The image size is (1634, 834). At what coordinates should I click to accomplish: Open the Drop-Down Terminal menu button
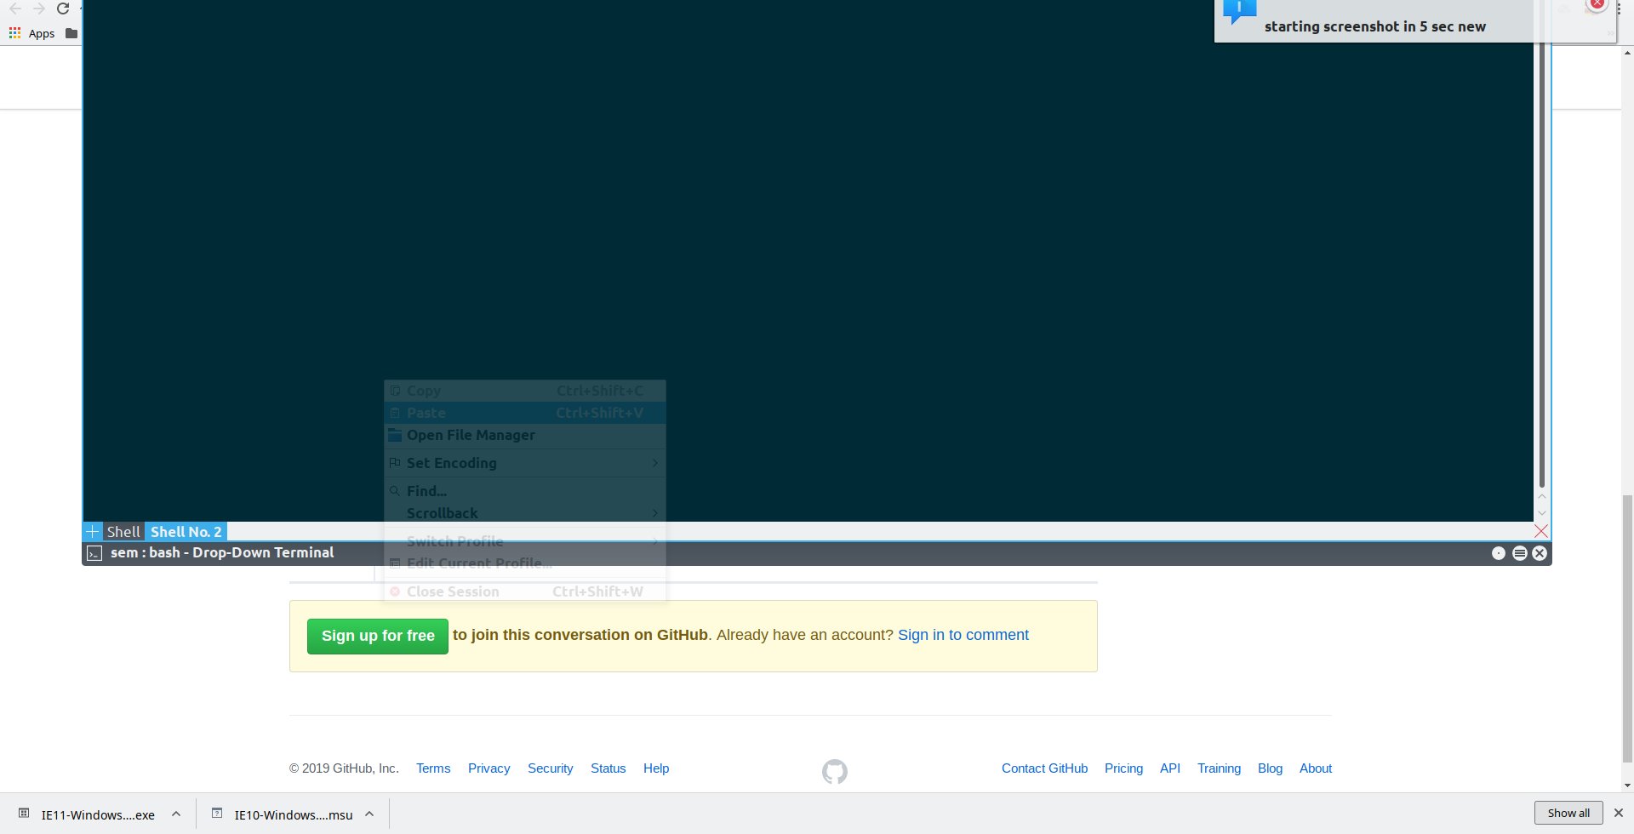click(x=1519, y=553)
